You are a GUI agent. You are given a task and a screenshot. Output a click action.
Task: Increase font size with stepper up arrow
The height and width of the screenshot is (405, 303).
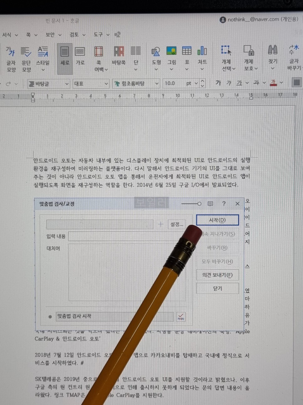coord(202,81)
